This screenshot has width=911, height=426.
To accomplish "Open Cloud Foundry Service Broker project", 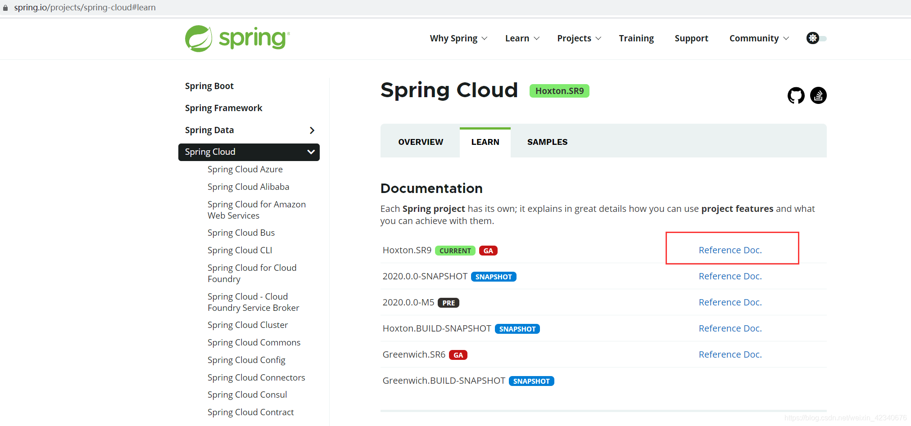I will 253,302.
